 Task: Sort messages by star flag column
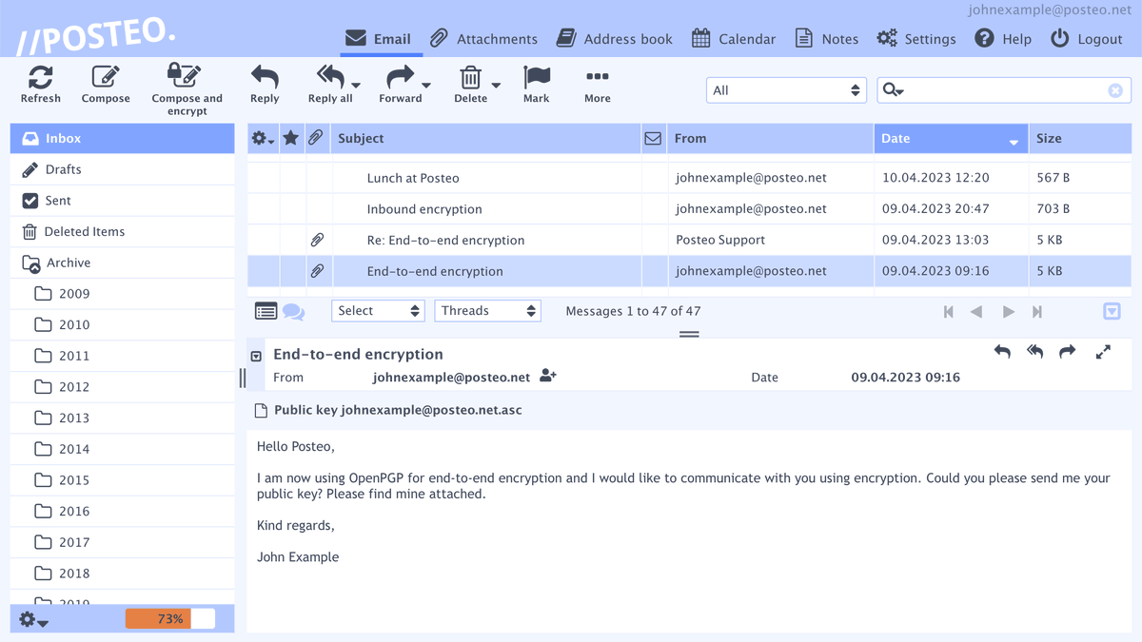tap(291, 138)
